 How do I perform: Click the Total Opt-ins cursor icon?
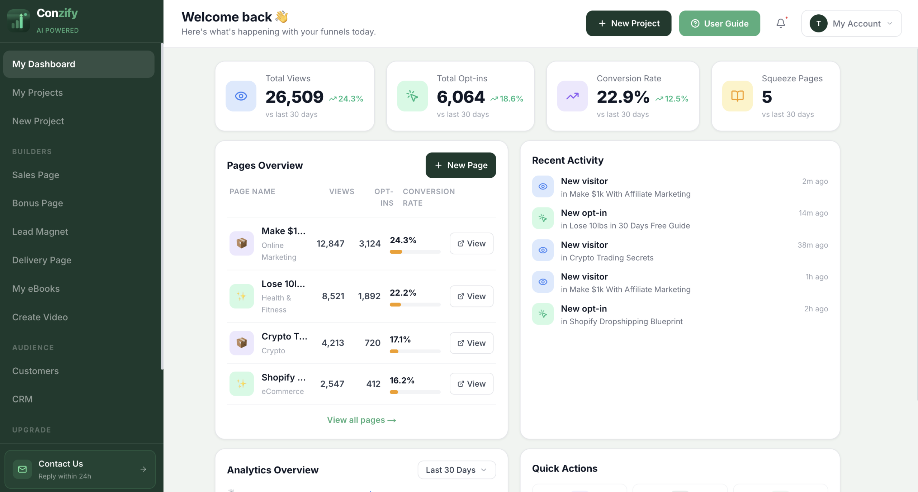pyautogui.click(x=412, y=96)
